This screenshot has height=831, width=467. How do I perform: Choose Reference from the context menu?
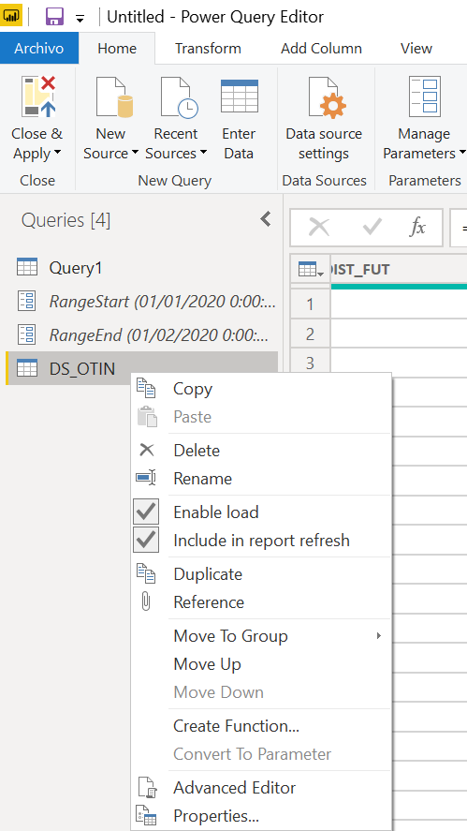point(261,602)
